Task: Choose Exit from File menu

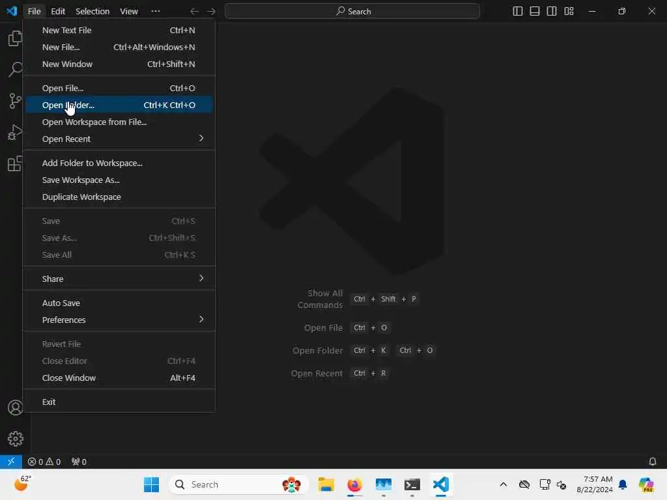Action: click(119, 402)
